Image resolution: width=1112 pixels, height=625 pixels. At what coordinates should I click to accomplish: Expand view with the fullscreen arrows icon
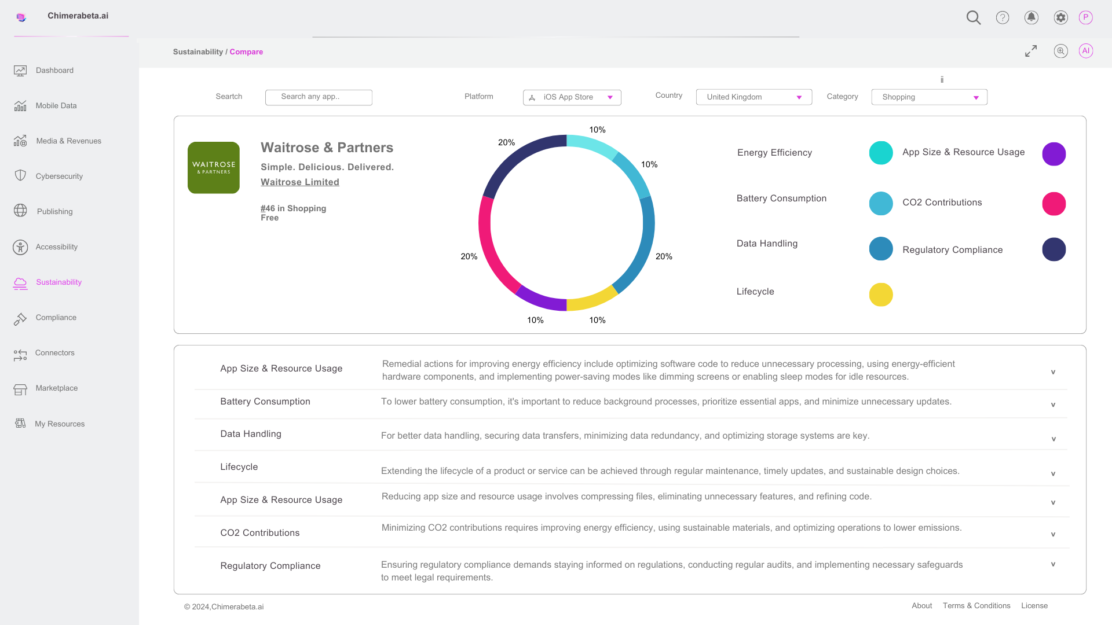(x=1031, y=51)
